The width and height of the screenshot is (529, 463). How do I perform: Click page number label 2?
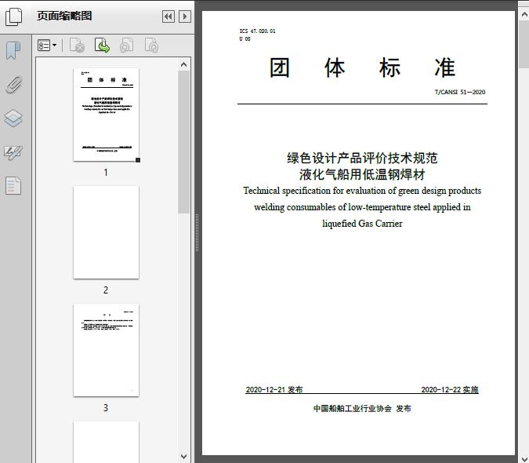(106, 290)
